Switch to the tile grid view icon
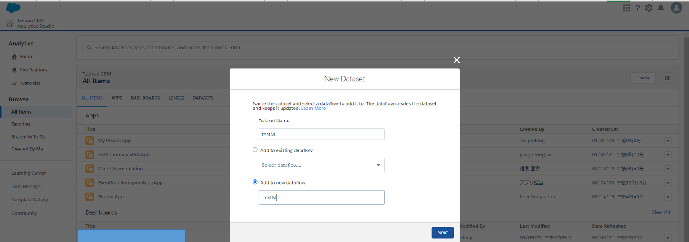The width and height of the screenshot is (689, 242). click(667, 78)
